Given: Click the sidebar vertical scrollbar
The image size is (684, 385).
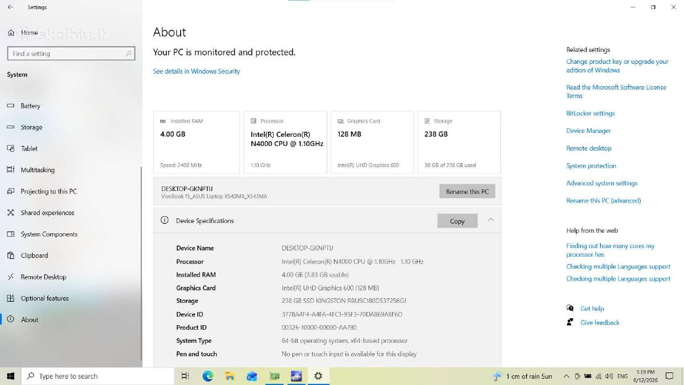Looking at the screenshot, I should pos(141,262).
